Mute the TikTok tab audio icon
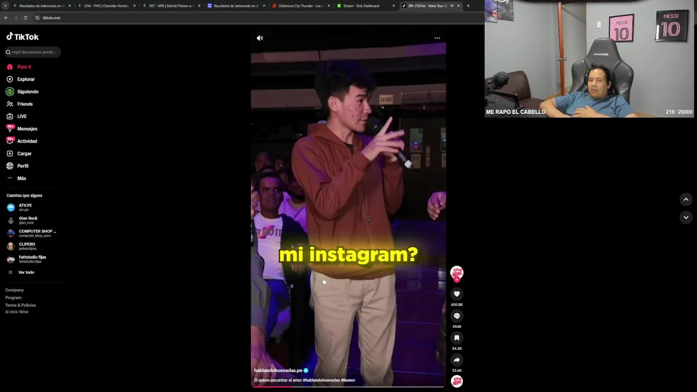Screen dimensions: 697x392 451,6
